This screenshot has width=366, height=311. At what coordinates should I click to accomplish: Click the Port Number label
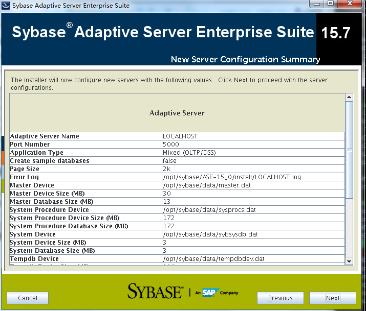coord(30,145)
